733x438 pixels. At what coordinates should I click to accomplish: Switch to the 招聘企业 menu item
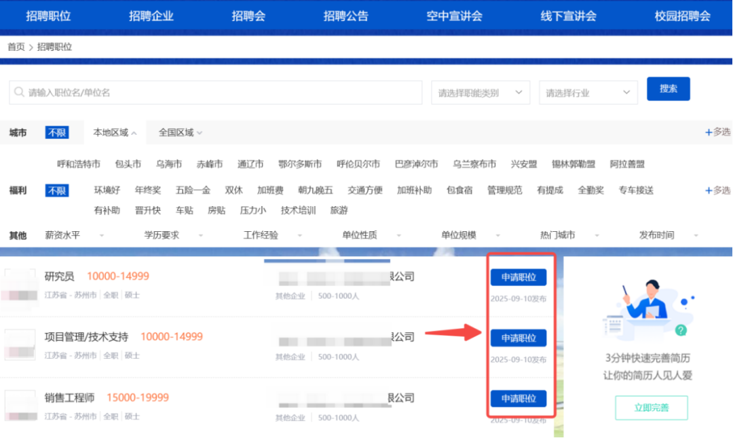coord(151,15)
